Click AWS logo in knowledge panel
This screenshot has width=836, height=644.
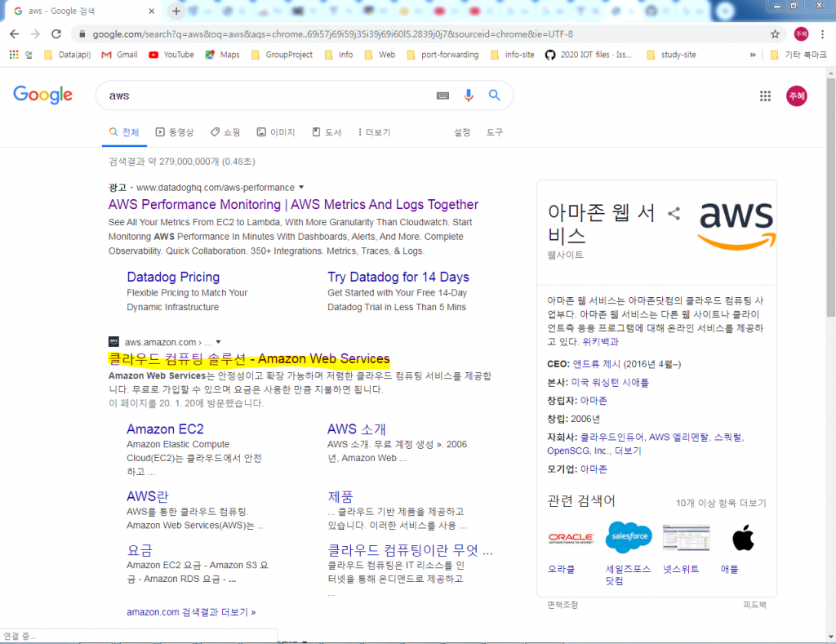click(x=737, y=225)
